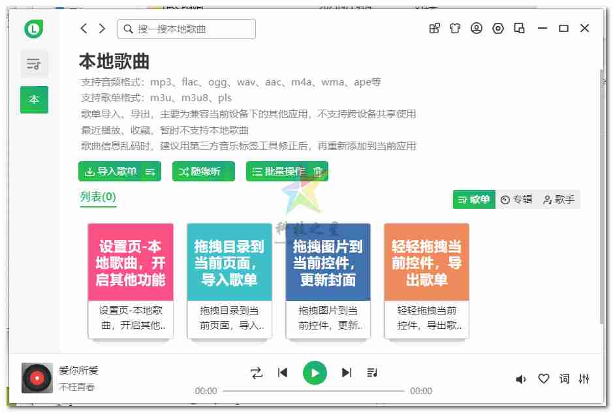Open the playlist icon in left sidebar
Viewport: 613px width, 413px height.
coord(34,64)
